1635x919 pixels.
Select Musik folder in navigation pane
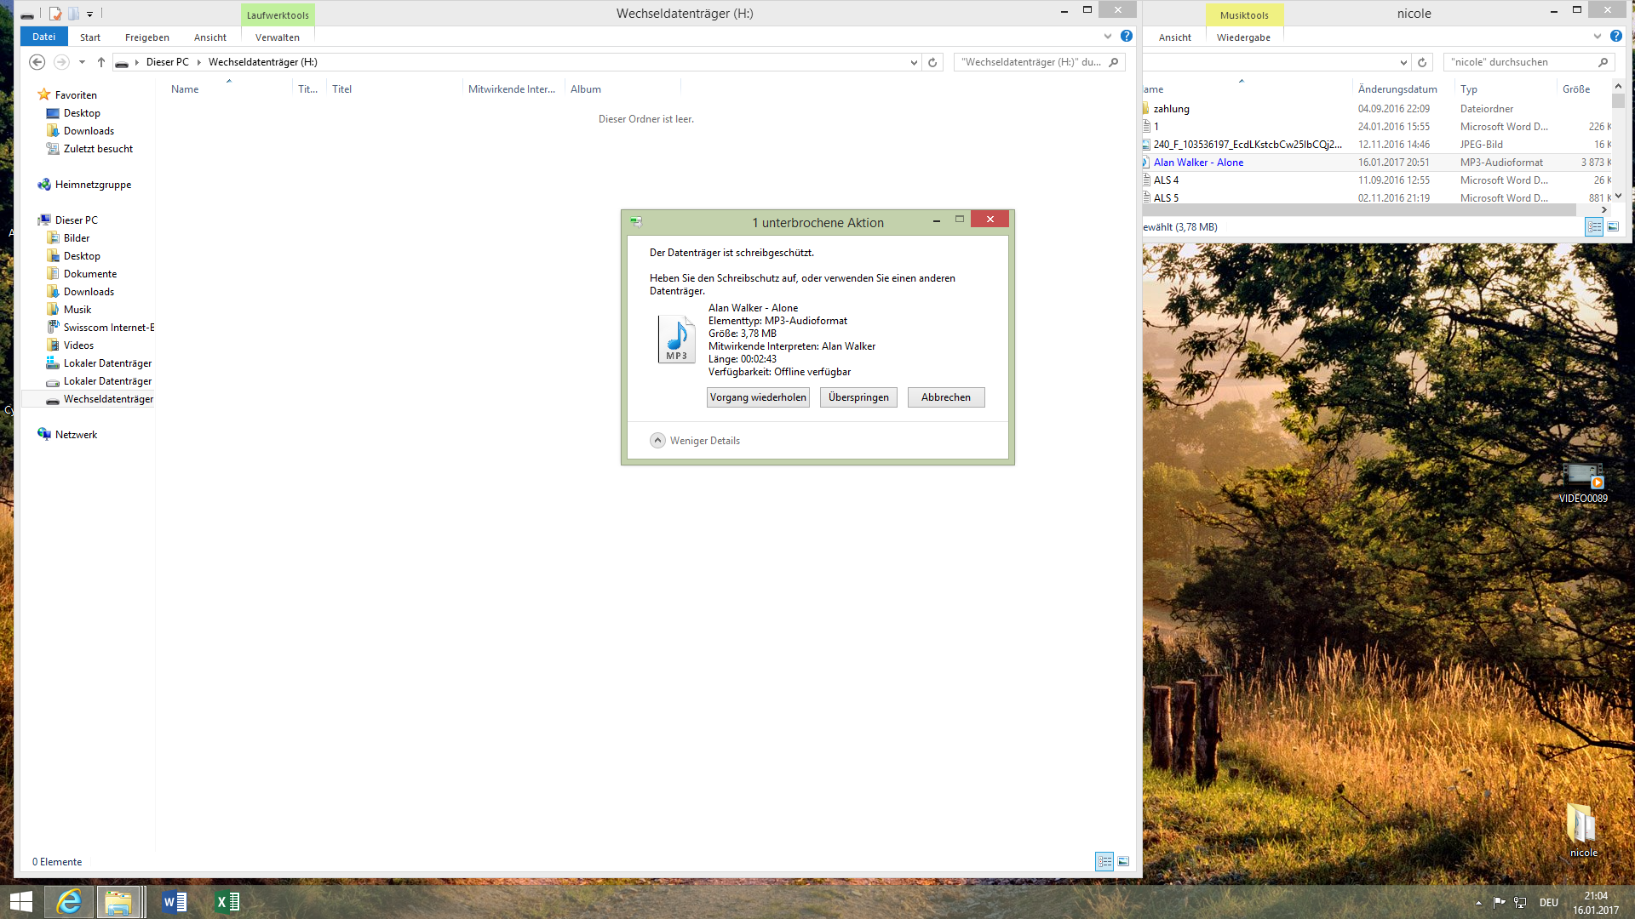coord(77,310)
